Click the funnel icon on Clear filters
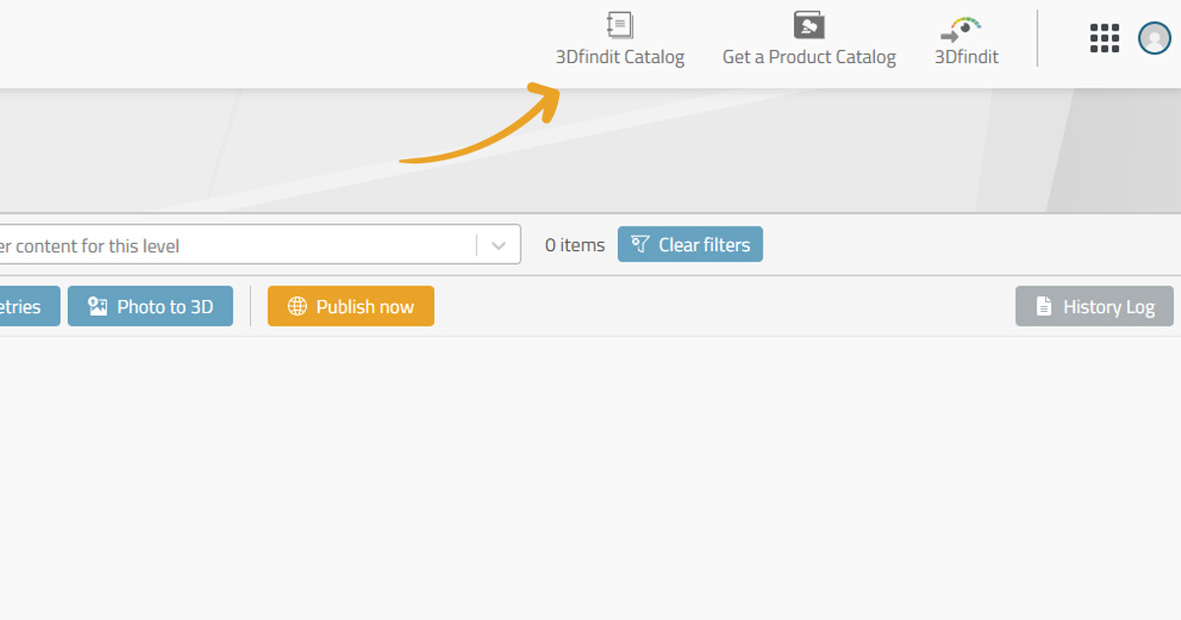 (x=642, y=243)
